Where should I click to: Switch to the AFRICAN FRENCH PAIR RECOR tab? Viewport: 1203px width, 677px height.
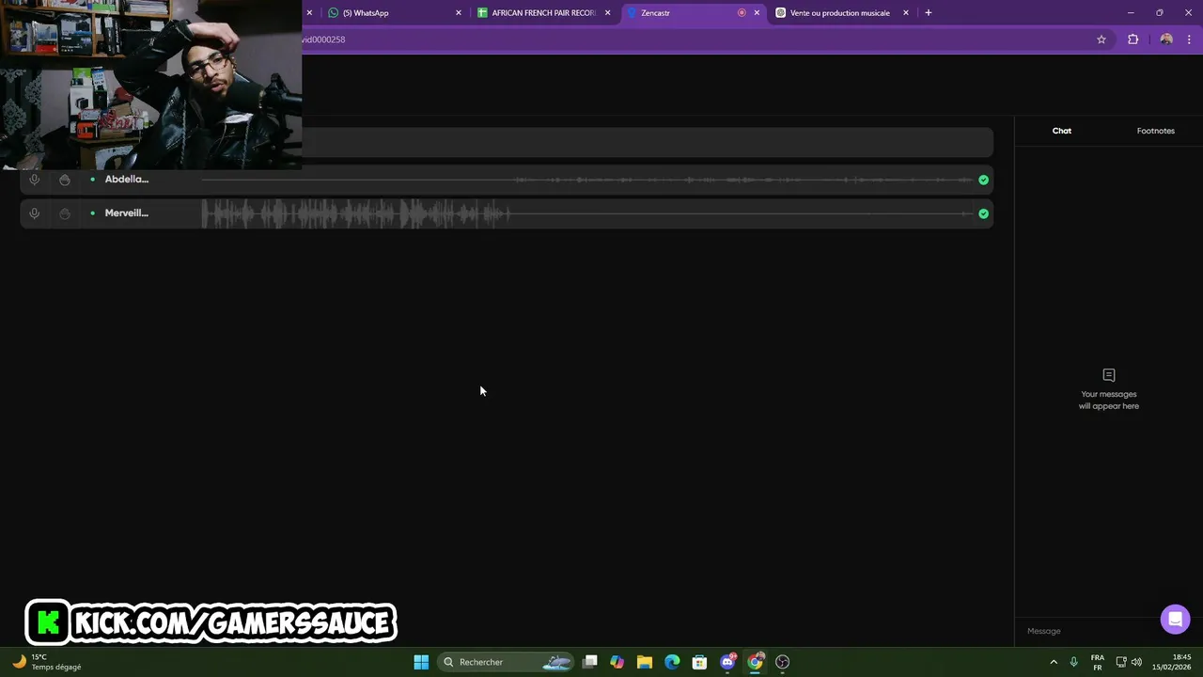[544, 13]
